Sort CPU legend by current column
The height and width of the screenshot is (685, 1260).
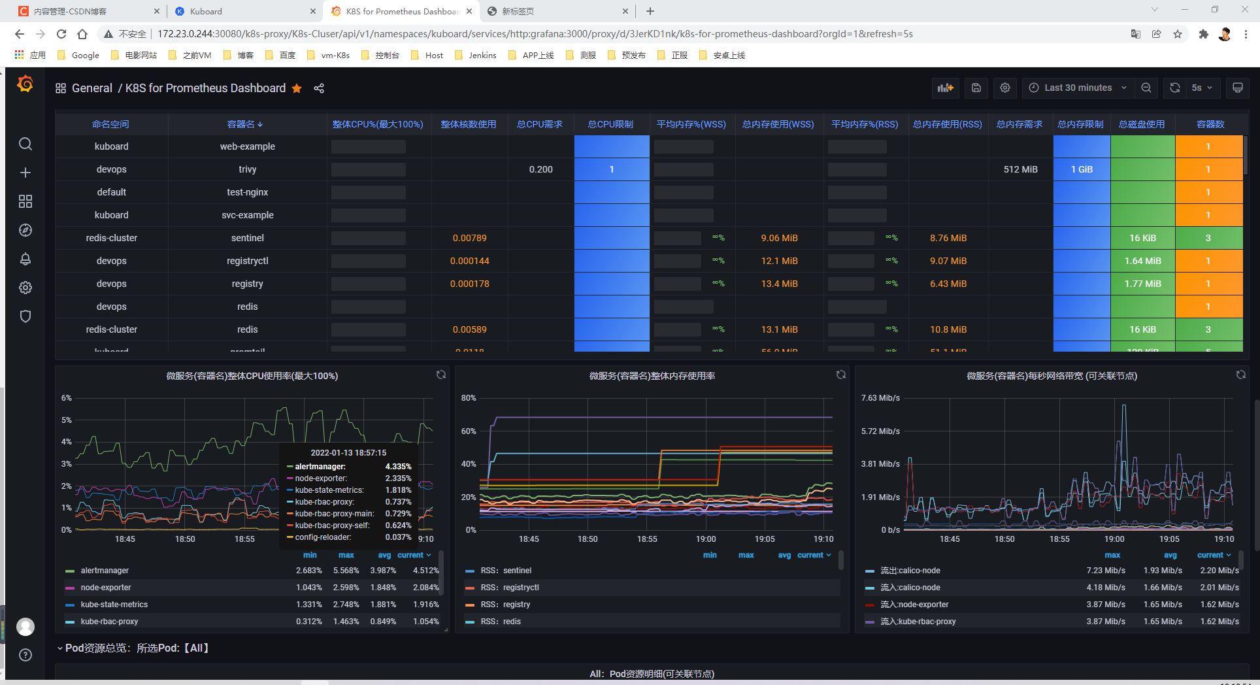click(414, 555)
